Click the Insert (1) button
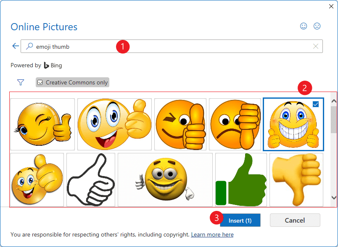Screen dimensions: 338x247 [x=240, y=220]
